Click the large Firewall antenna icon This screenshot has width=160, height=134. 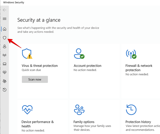[x=131, y=54]
